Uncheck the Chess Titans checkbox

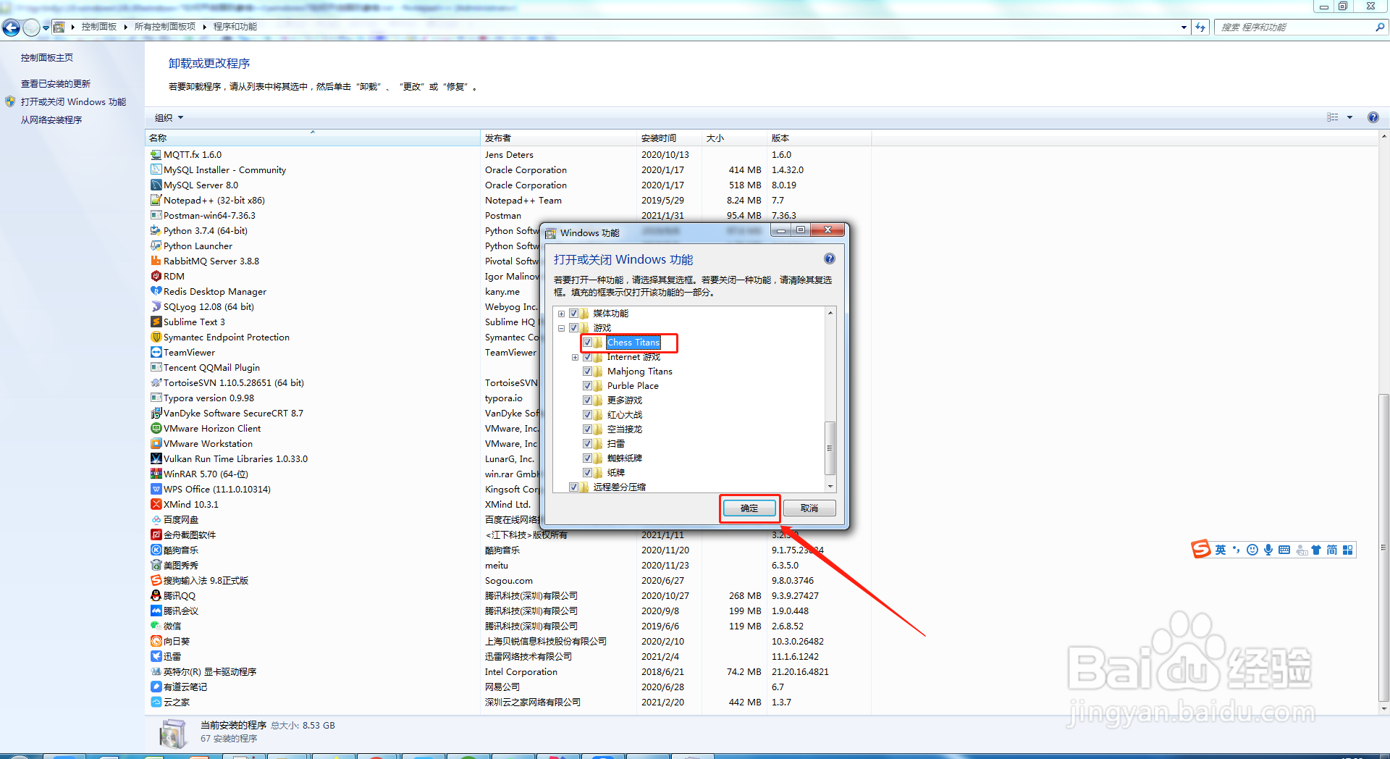(588, 342)
